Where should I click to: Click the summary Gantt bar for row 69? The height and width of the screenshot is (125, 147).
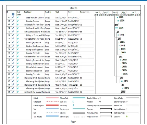[117, 25]
